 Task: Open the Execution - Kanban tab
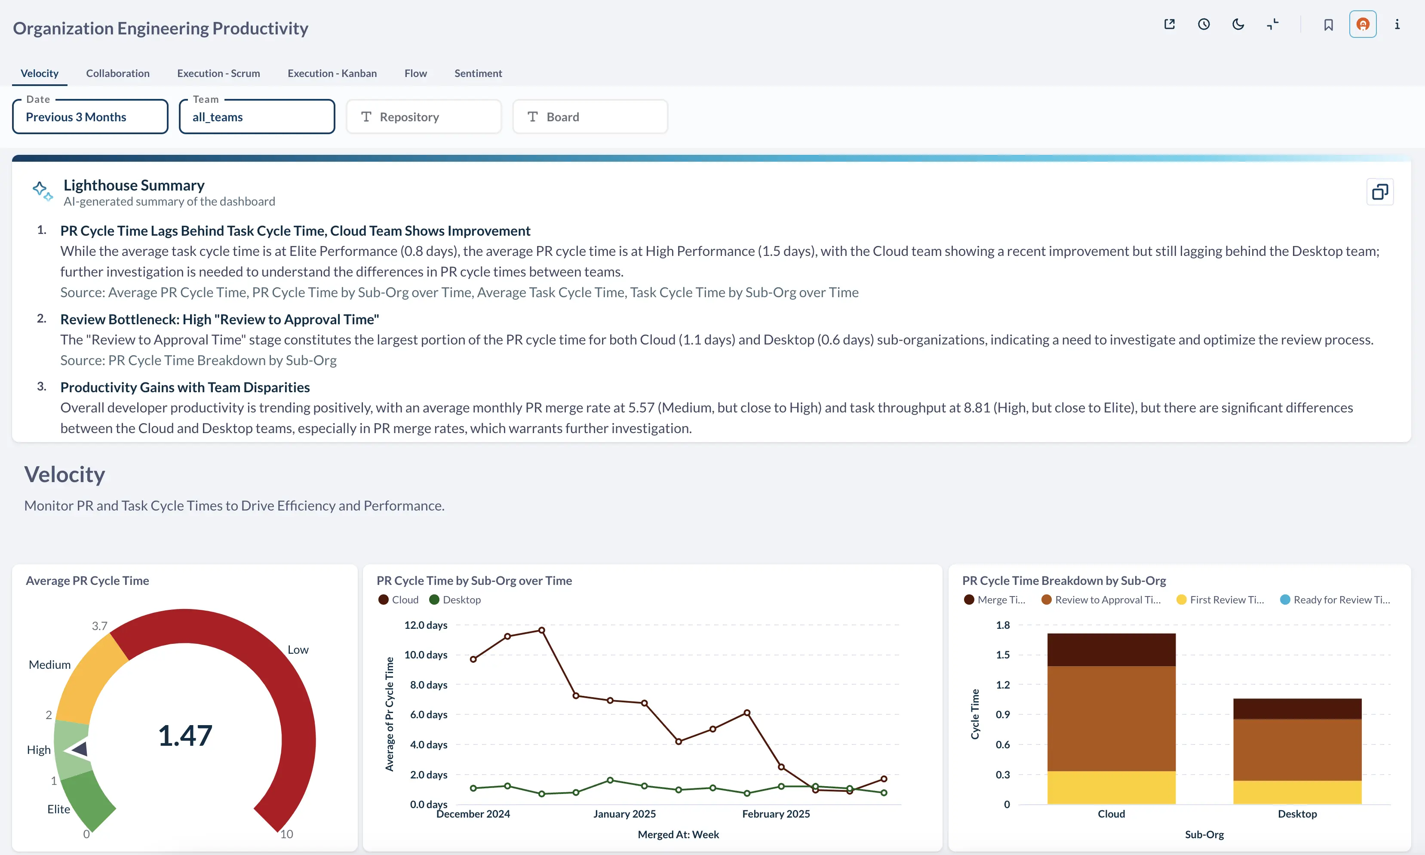332,73
